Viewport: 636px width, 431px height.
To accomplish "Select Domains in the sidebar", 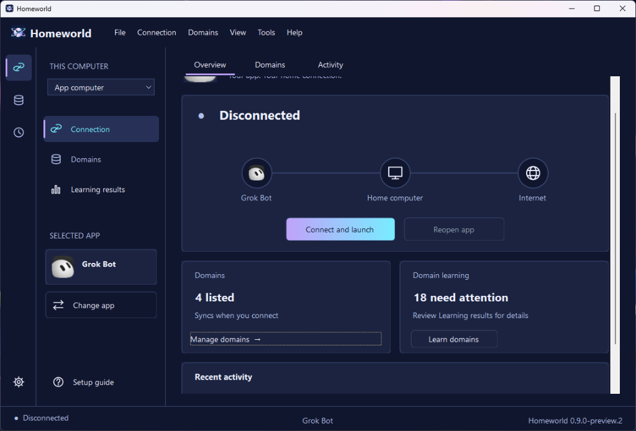I will 101,159.
